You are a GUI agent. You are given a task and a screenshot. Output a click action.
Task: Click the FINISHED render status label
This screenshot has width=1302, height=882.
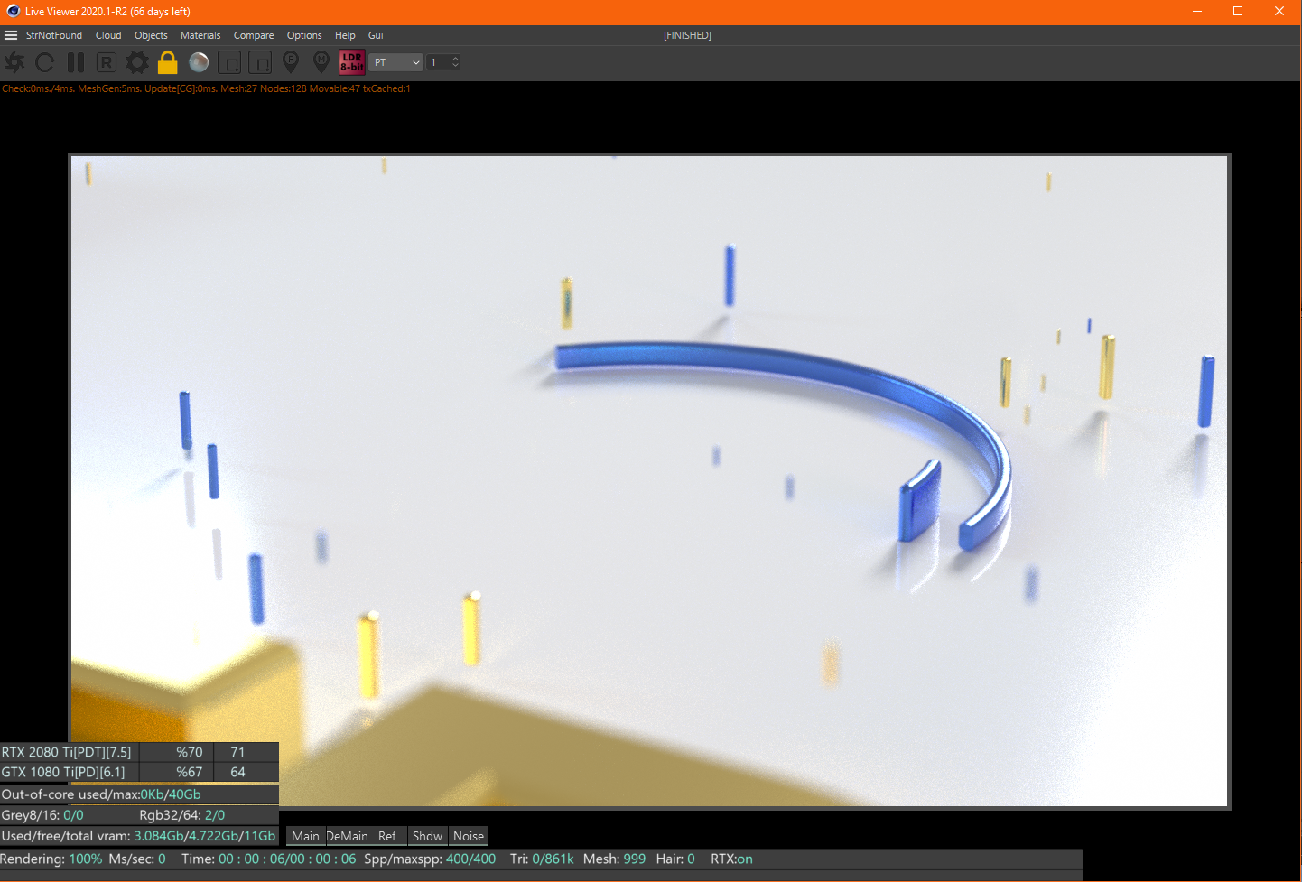pyautogui.click(x=687, y=35)
